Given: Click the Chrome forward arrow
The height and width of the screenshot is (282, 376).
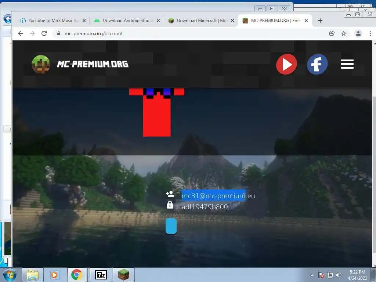Looking at the screenshot, I should pos(32,33).
